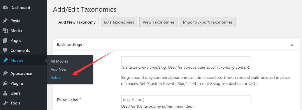Click the Comments speech bubble icon

[x=5, y=51]
